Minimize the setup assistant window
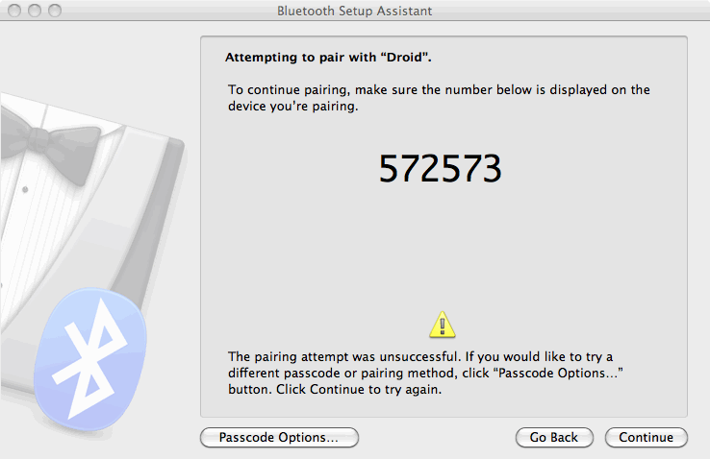Image resolution: width=710 pixels, height=459 pixels. pos(35,11)
